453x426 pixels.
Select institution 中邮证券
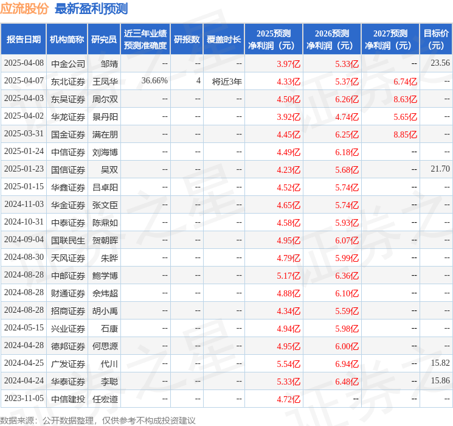coord(68,275)
